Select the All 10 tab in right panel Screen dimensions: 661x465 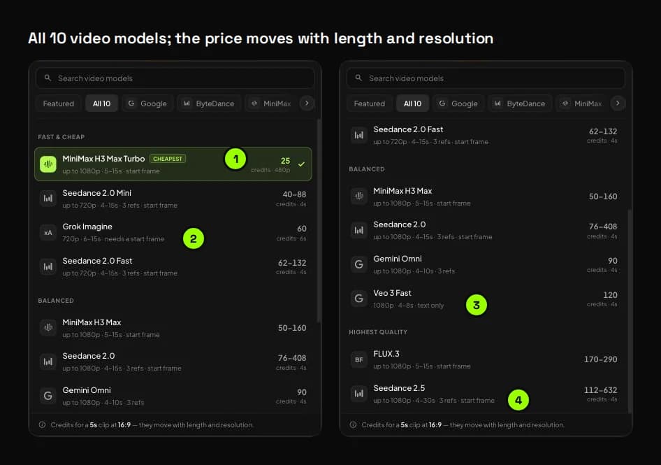click(x=413, y=103)
